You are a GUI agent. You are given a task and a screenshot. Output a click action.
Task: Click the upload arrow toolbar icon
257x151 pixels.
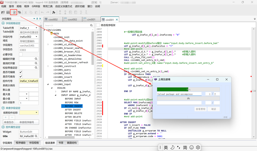pos(65,12)
